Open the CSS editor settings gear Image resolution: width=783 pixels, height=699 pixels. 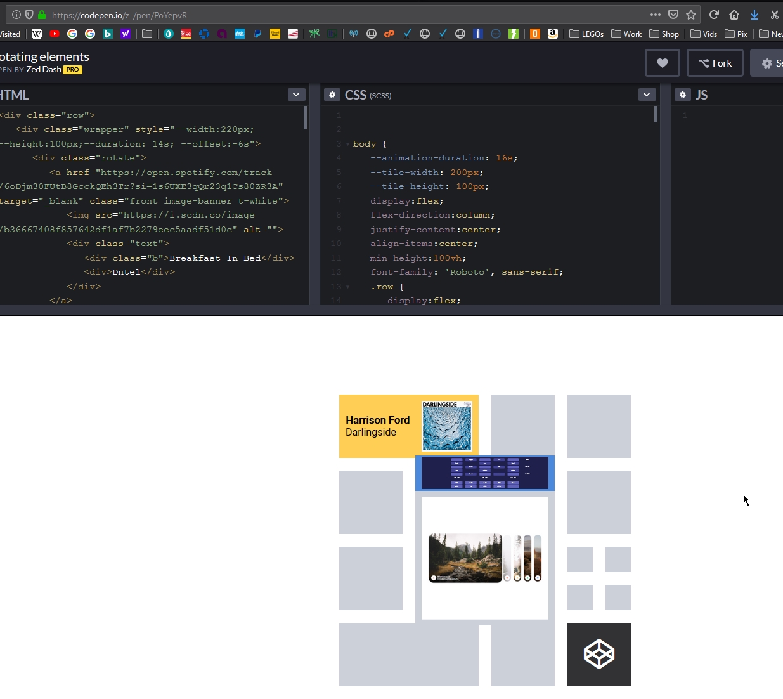pyautogui.click(x=332, y=95)
